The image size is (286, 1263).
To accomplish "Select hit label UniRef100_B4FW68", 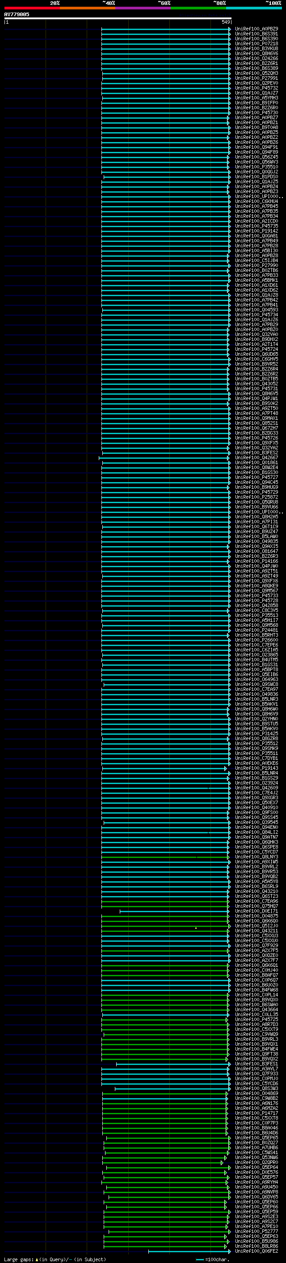I will tap(256, 990).
